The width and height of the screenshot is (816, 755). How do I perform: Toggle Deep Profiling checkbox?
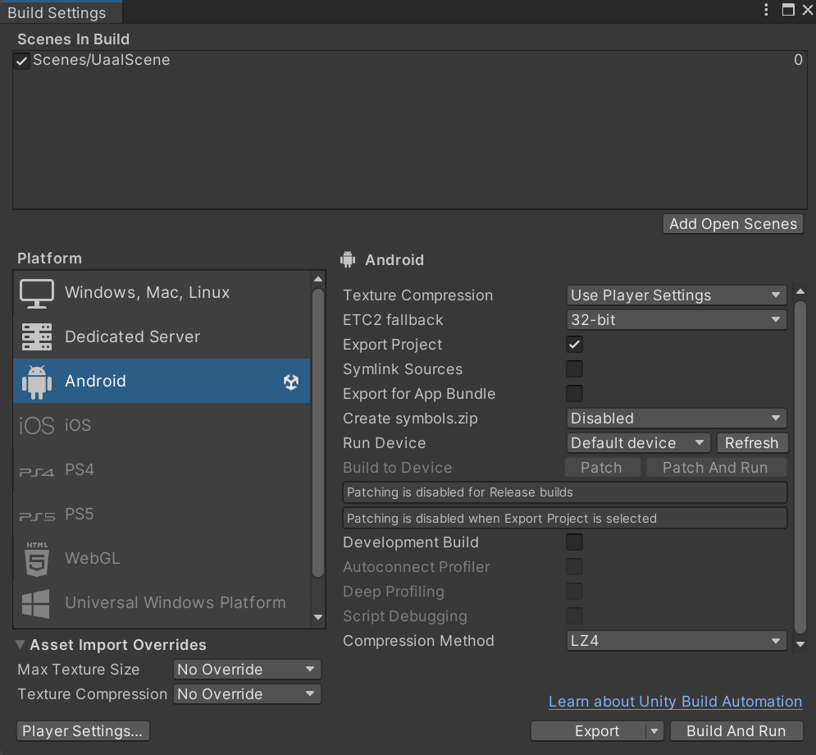[x=575, y=591]
